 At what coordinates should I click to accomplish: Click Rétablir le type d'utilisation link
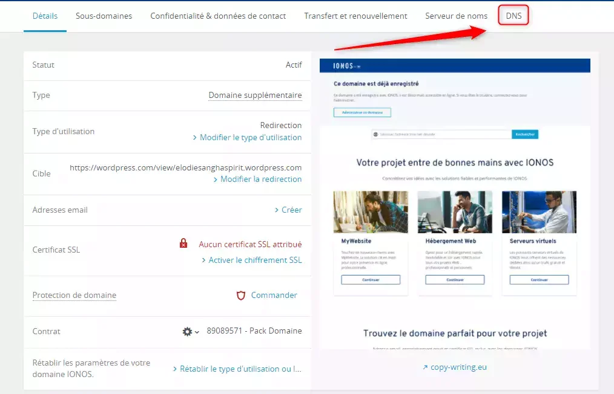(x=240, y=369)
